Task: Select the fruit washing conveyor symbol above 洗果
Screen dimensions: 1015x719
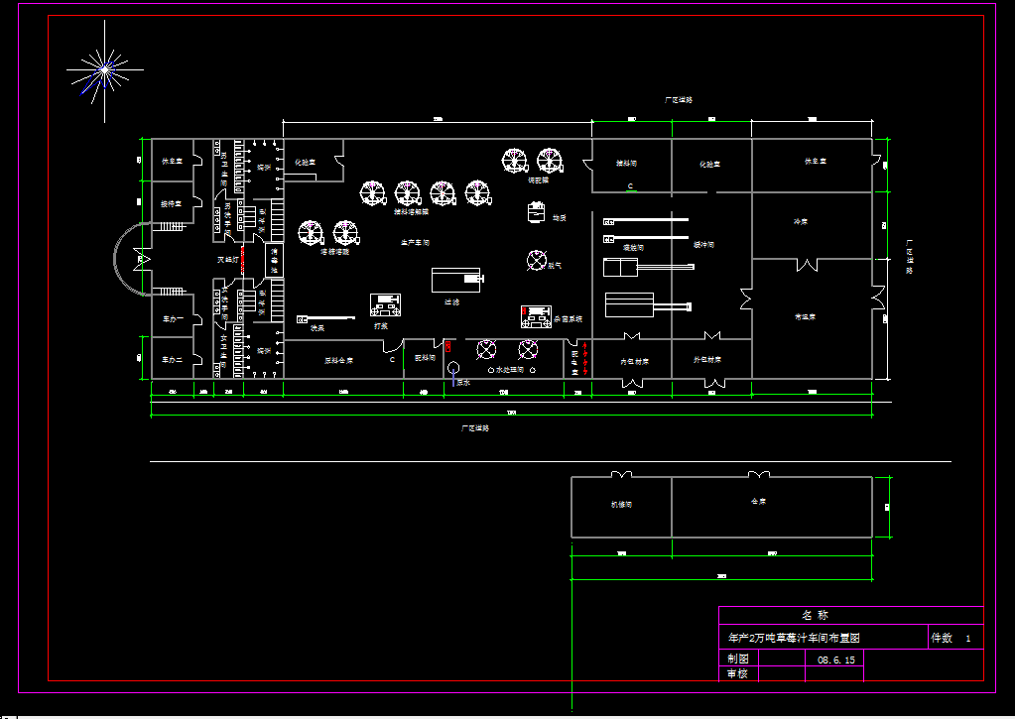Action: coord(325,319)
